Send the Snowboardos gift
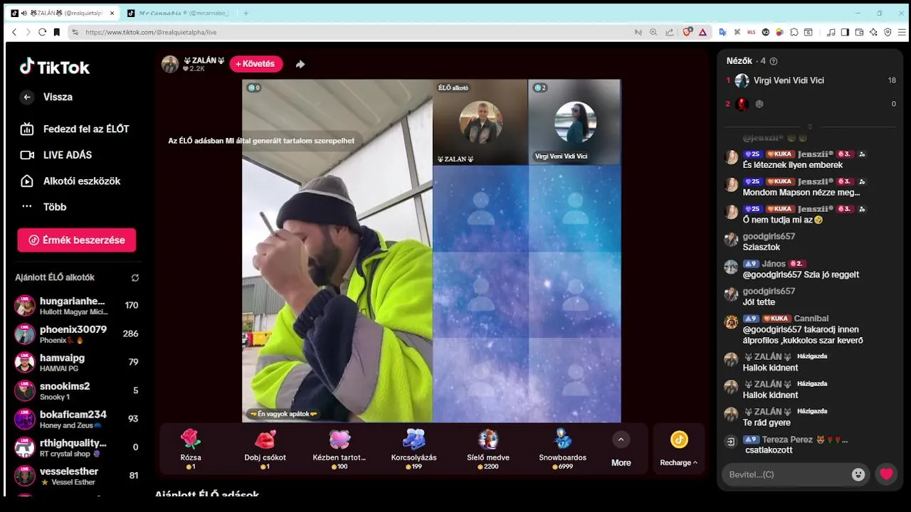911x512 pixels. [562, 449]
